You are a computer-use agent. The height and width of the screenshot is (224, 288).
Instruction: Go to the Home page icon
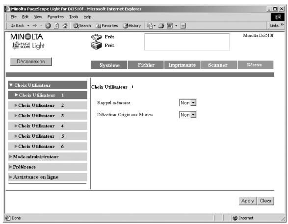pyautogui.click(x=65, y=25)
